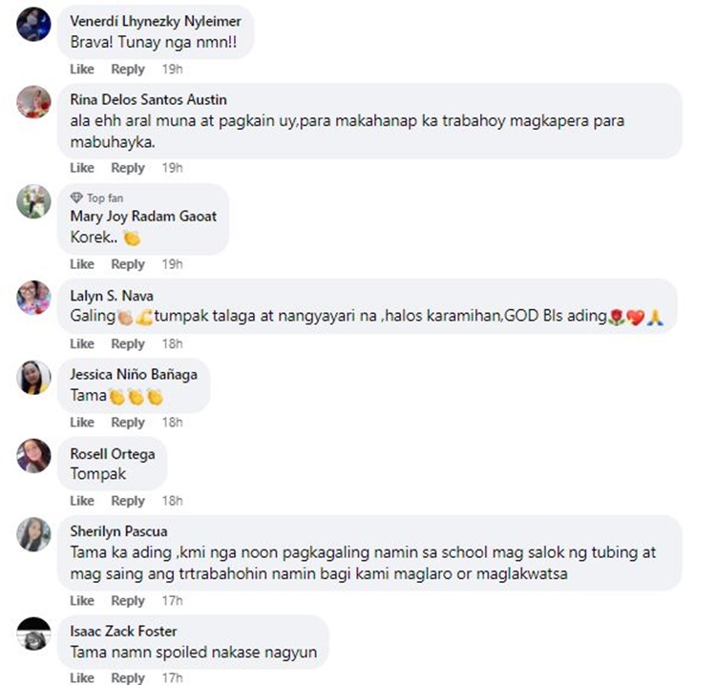
Task: Open Jessica Niño Bañaga's avatar
Action: click(33, 378)
